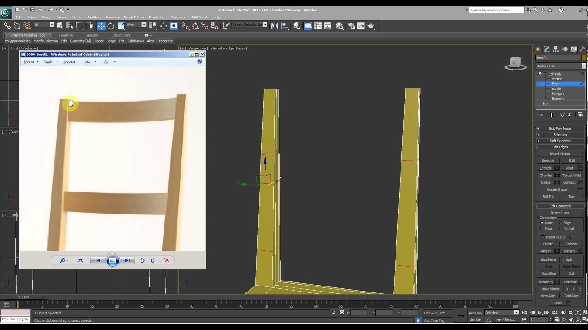Screen dimensions: 588x330
Task: Open the Modifiers menu
Action: click(x=94, y=17)
